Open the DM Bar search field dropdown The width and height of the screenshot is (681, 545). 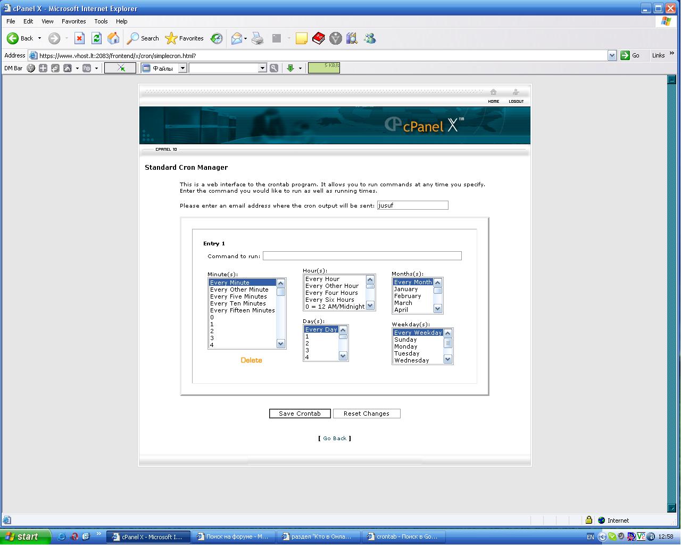(262, 68)
